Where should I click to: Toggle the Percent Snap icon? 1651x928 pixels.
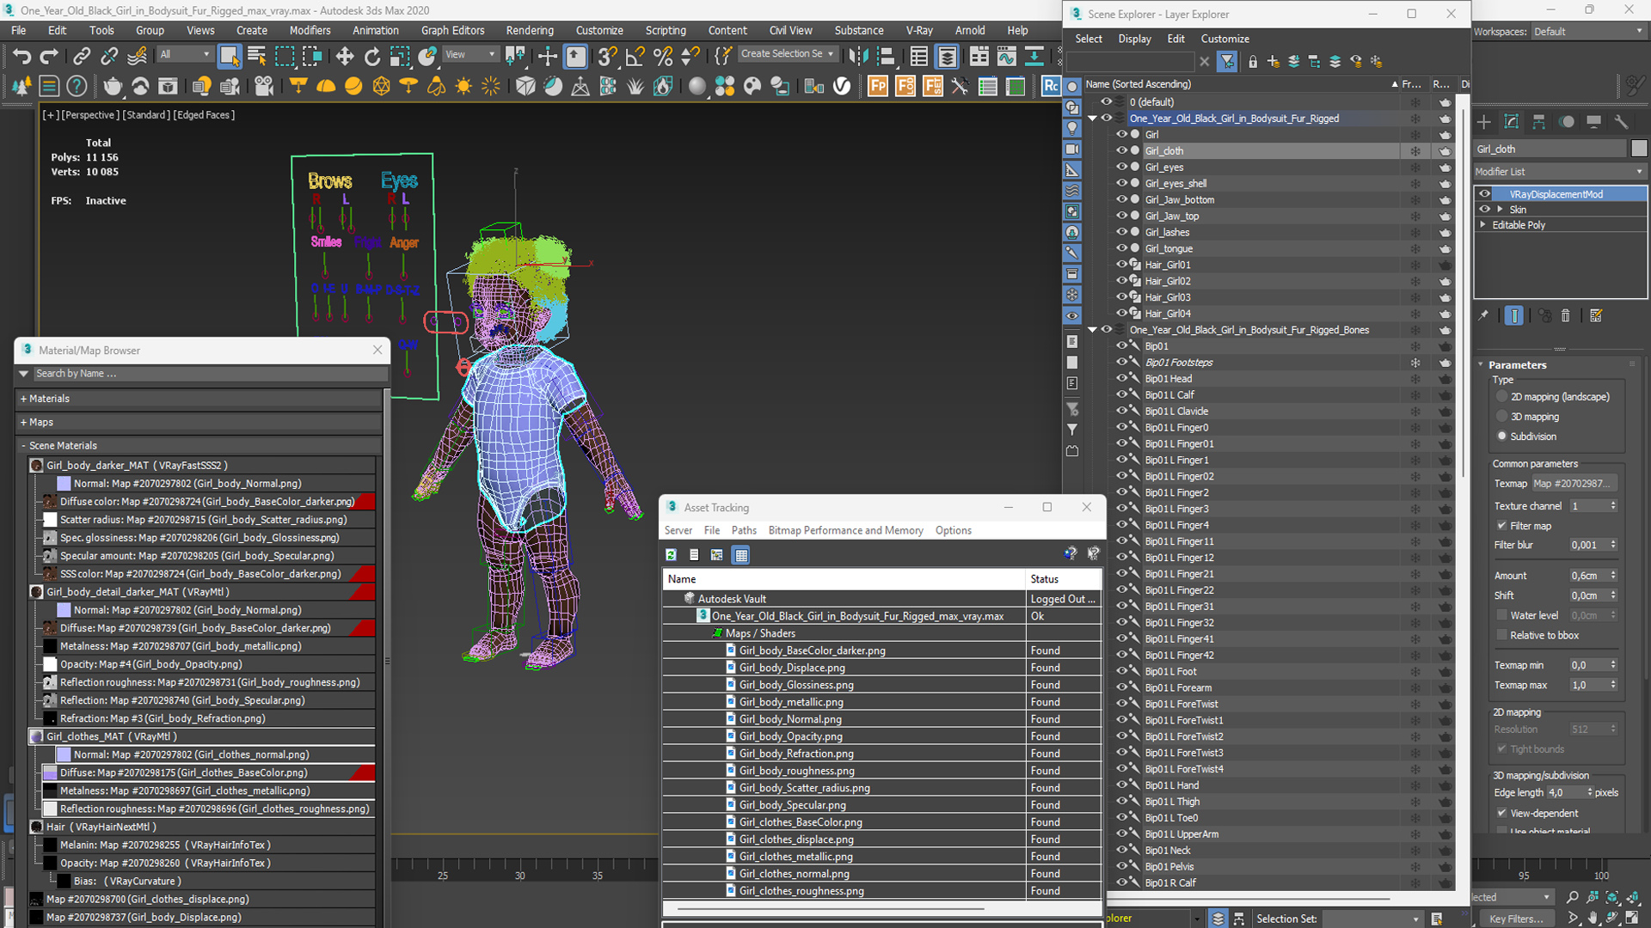[663, 57]
